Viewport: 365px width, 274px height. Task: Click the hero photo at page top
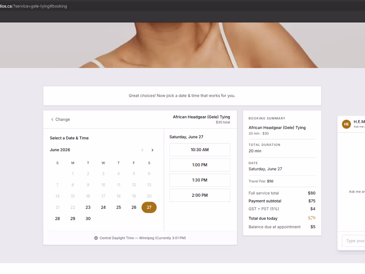click(x=183, y=45)
